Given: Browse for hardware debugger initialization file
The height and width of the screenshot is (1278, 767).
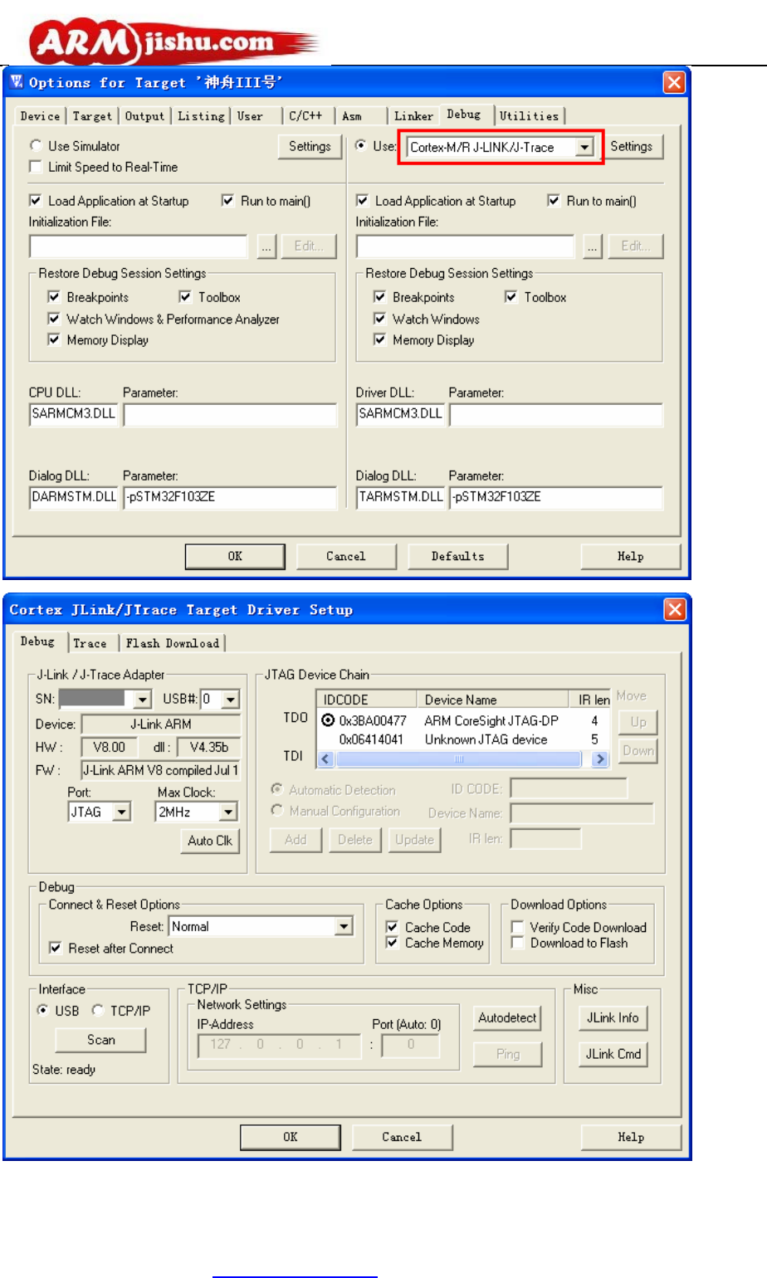Looking at the screenshot, I should click(593, 246).
